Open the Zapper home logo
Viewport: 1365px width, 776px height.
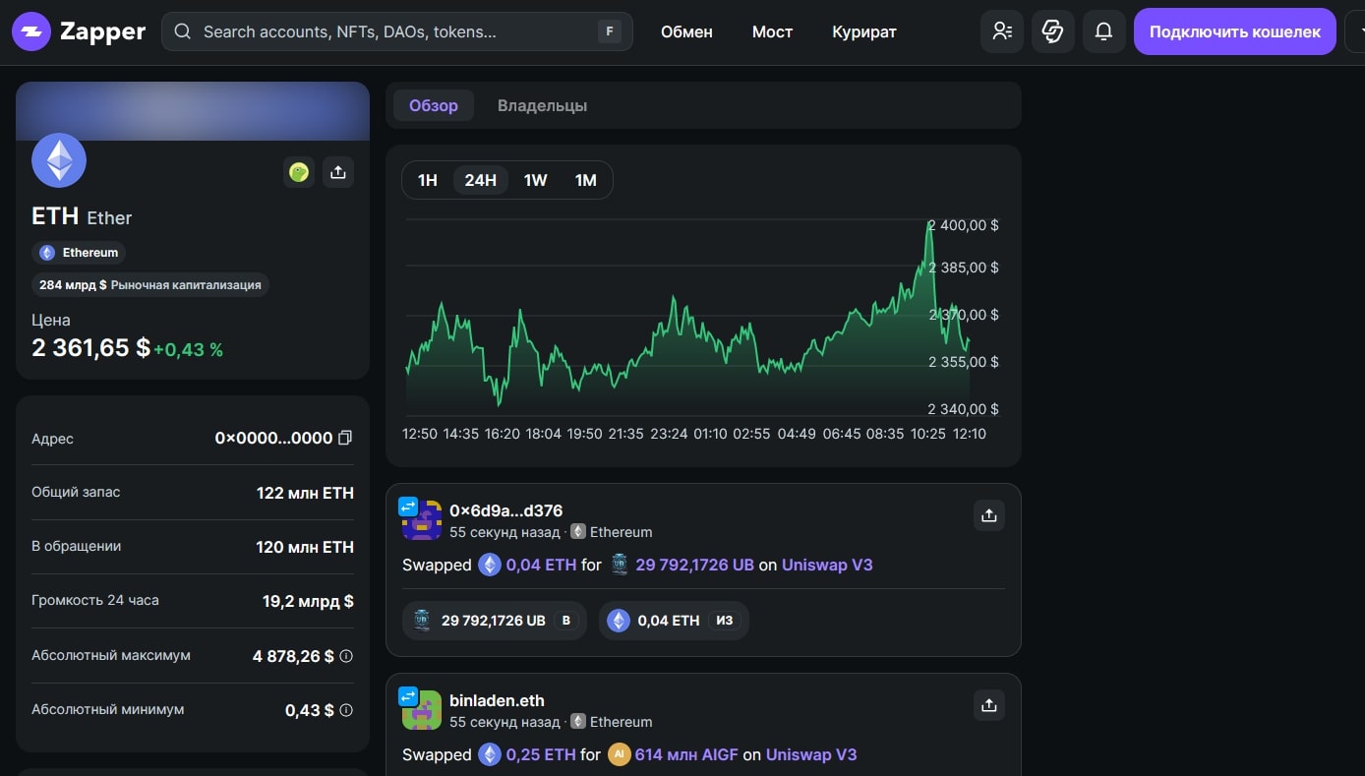click(x=79, y=31)
